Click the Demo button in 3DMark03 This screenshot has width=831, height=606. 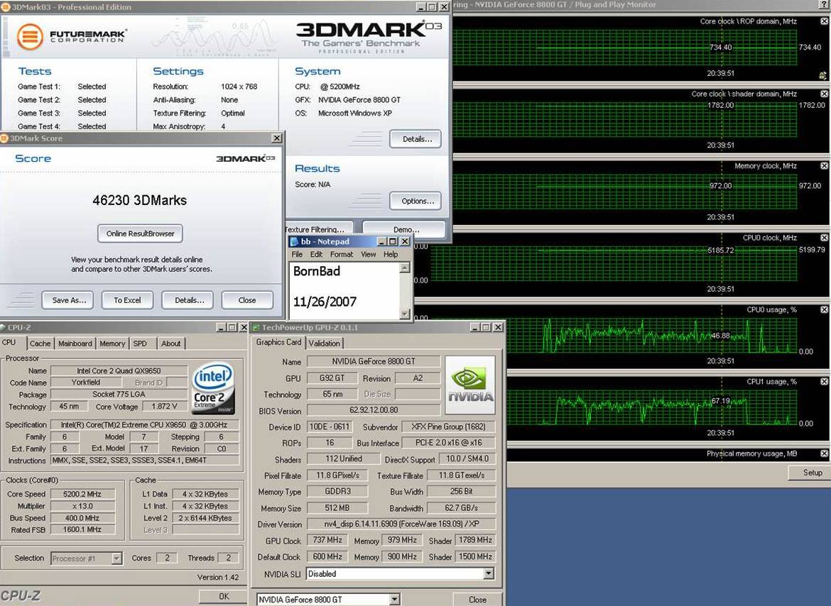click(404, 228)
